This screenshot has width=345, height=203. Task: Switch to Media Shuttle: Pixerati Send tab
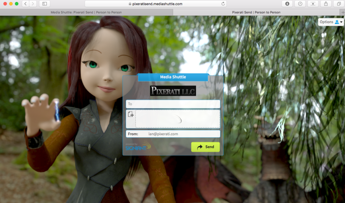(x=86, y=12)
